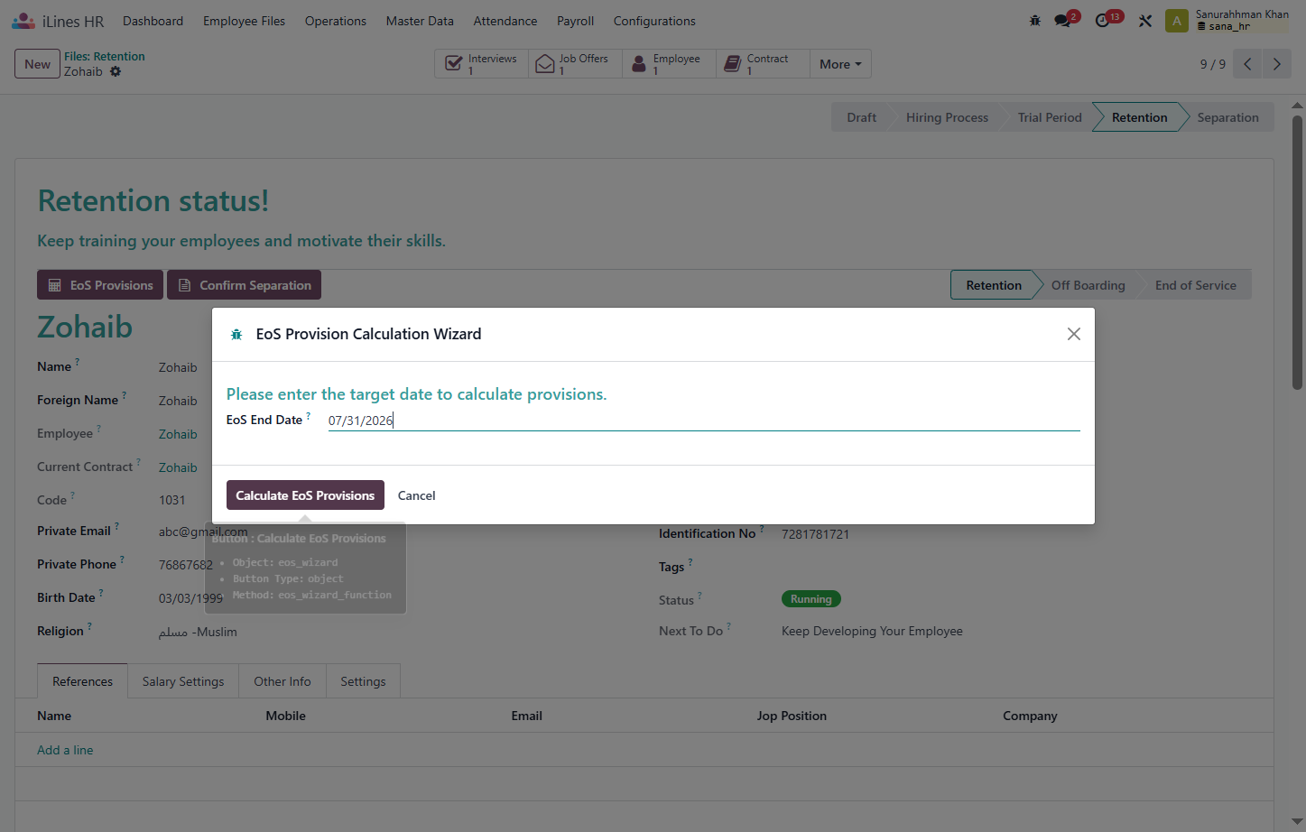Click the bug icon in wizard title
Image resolution: width=1306 pixels, height=832 pixels.
click(x=236, y=334)
